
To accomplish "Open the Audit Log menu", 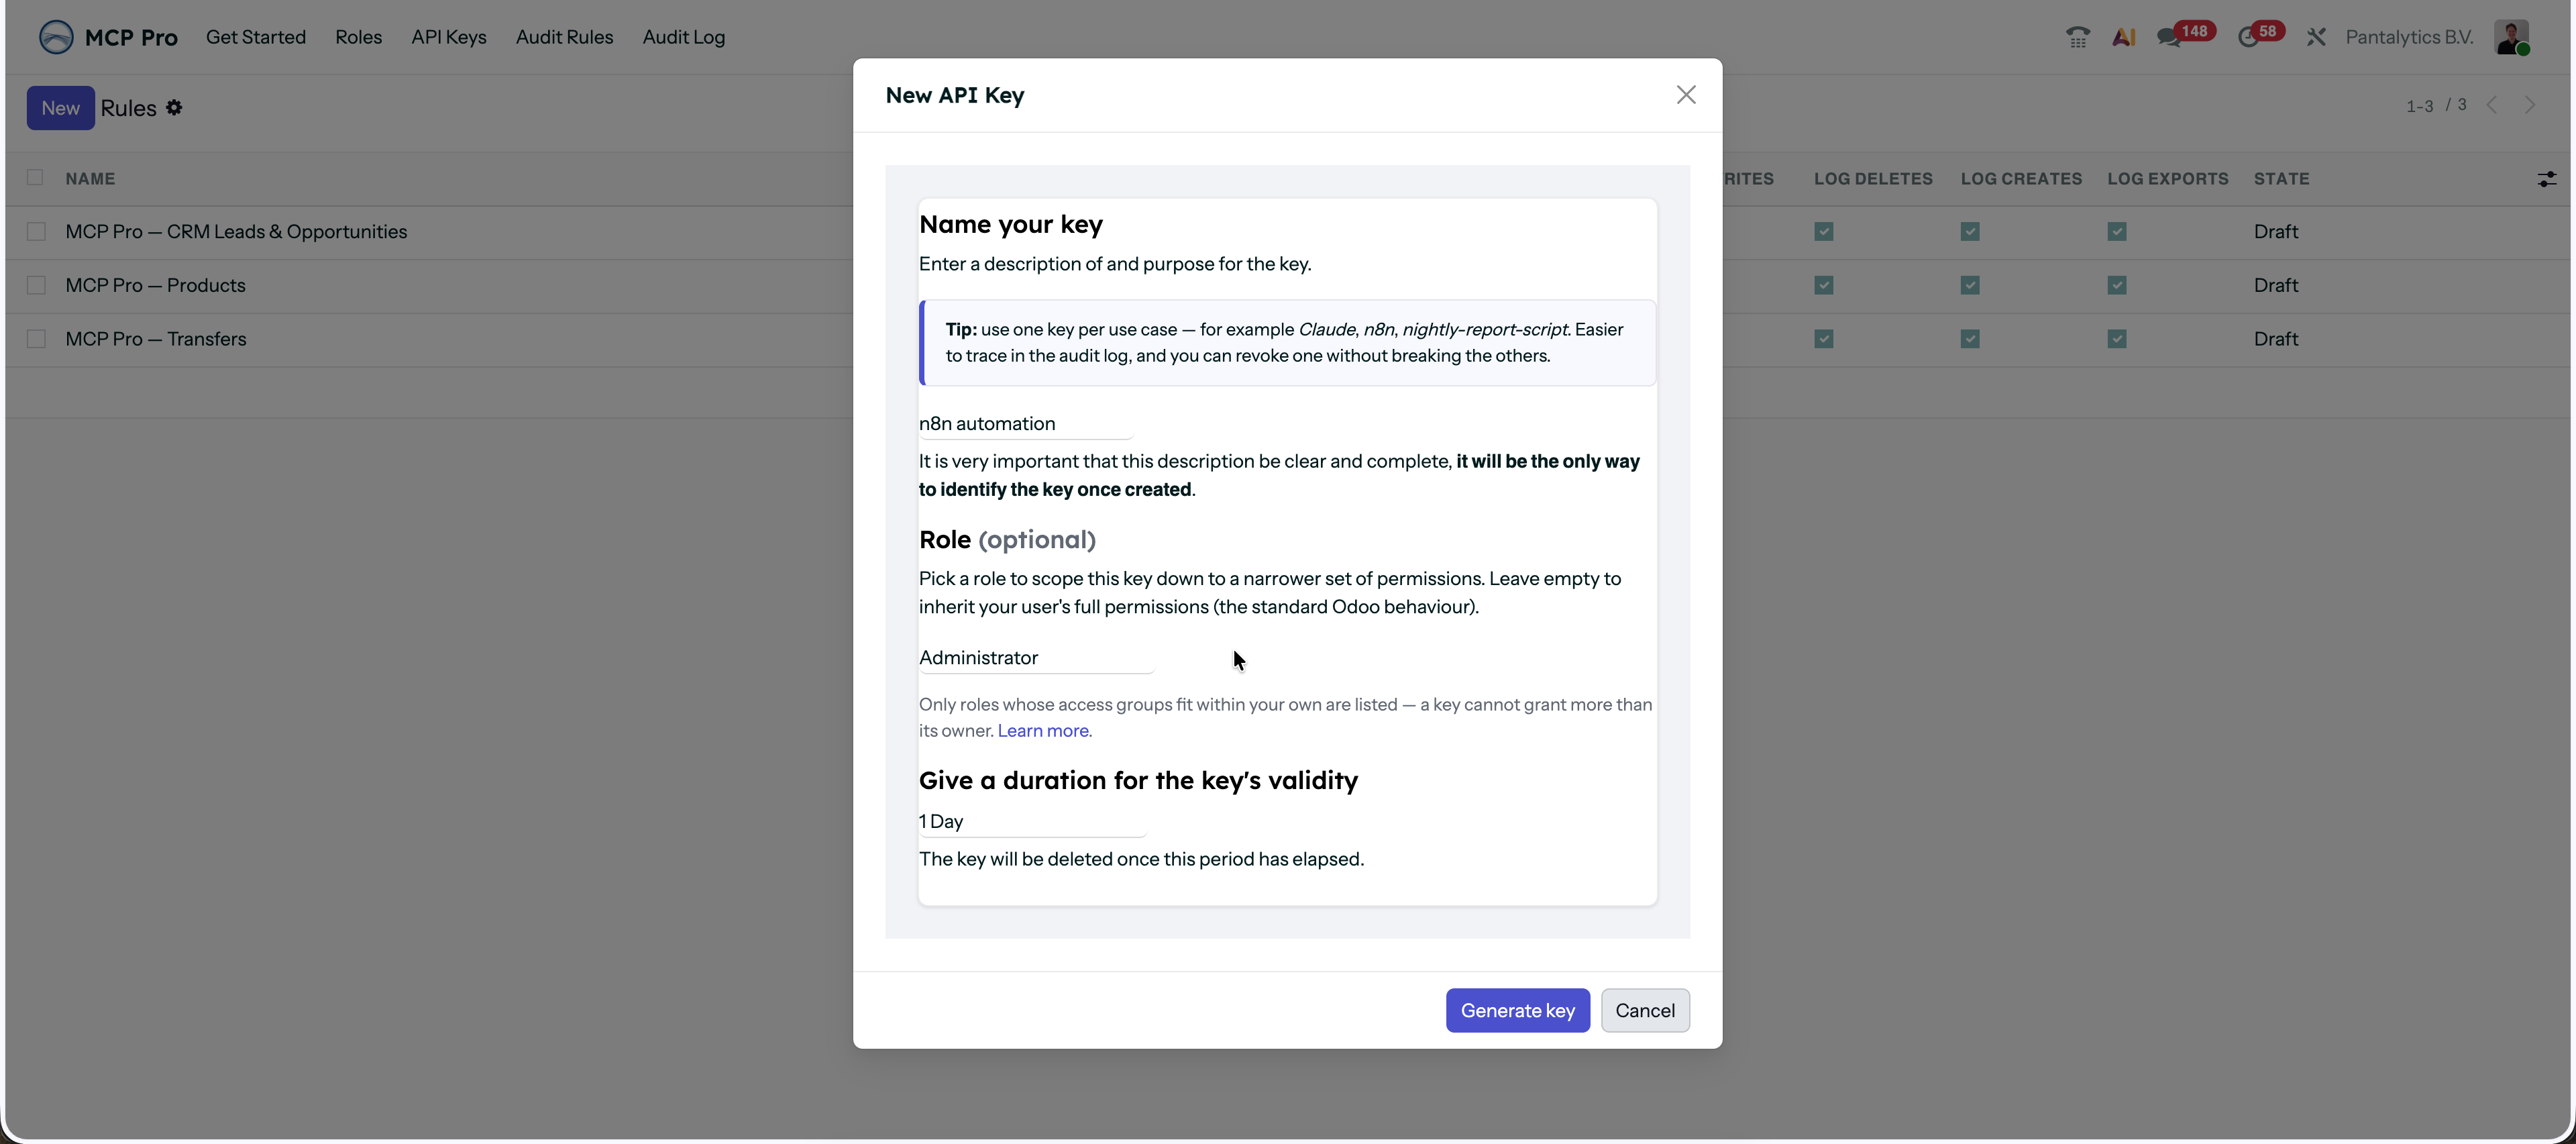I will [684, 37].
